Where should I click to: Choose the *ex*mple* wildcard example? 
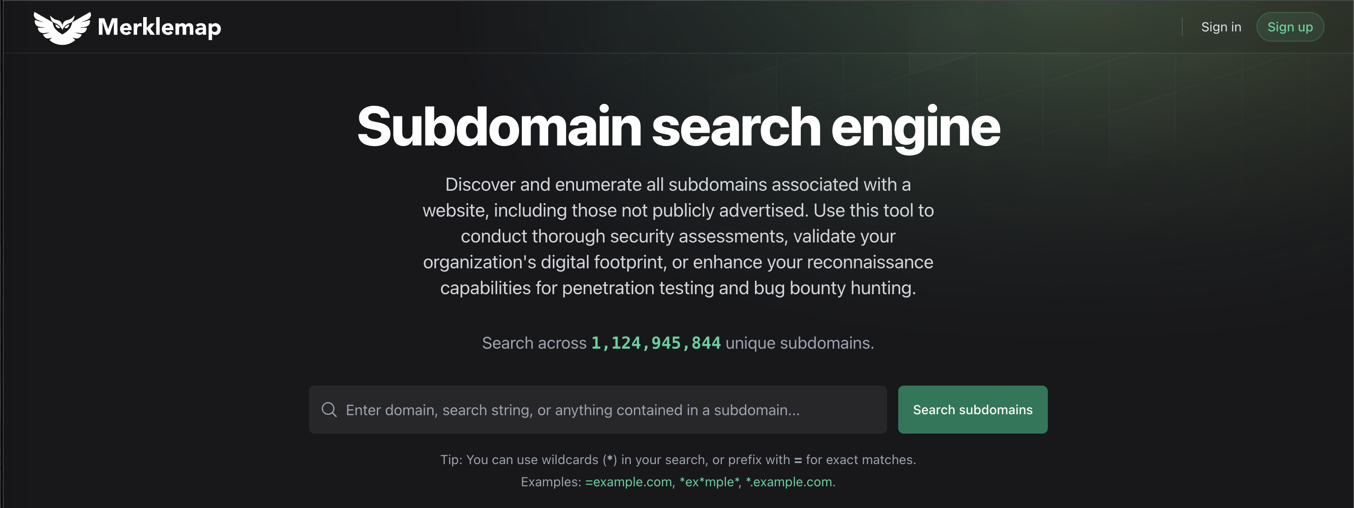709,482
